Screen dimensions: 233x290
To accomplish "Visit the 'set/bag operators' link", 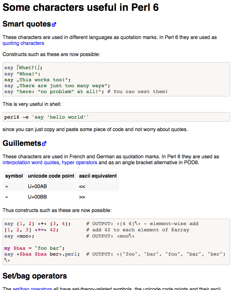I will [x=32, y=289].
